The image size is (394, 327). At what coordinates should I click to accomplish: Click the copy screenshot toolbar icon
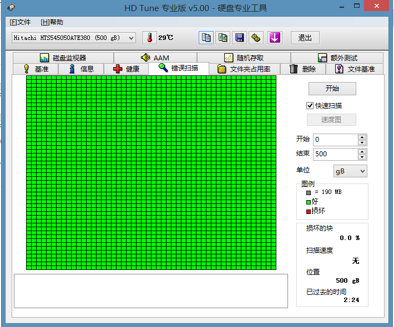223,38
